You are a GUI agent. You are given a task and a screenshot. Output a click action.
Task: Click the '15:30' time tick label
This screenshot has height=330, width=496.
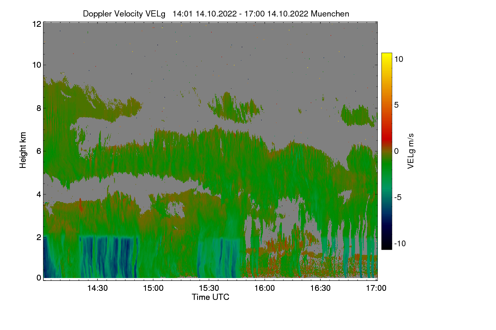[209, 288]
